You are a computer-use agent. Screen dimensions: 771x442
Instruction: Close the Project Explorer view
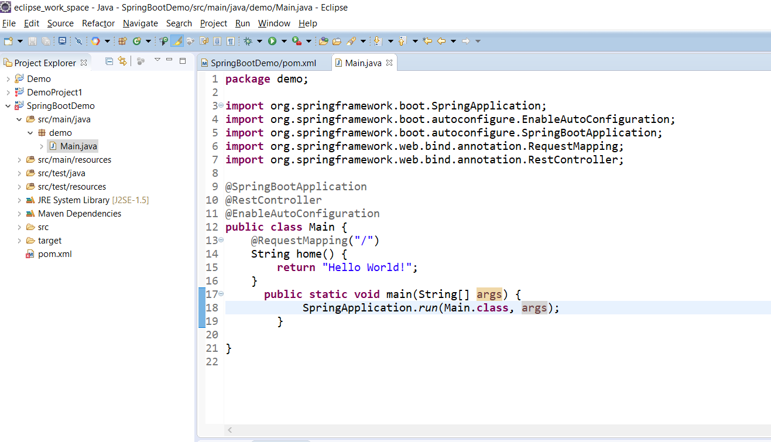(84, 63)
